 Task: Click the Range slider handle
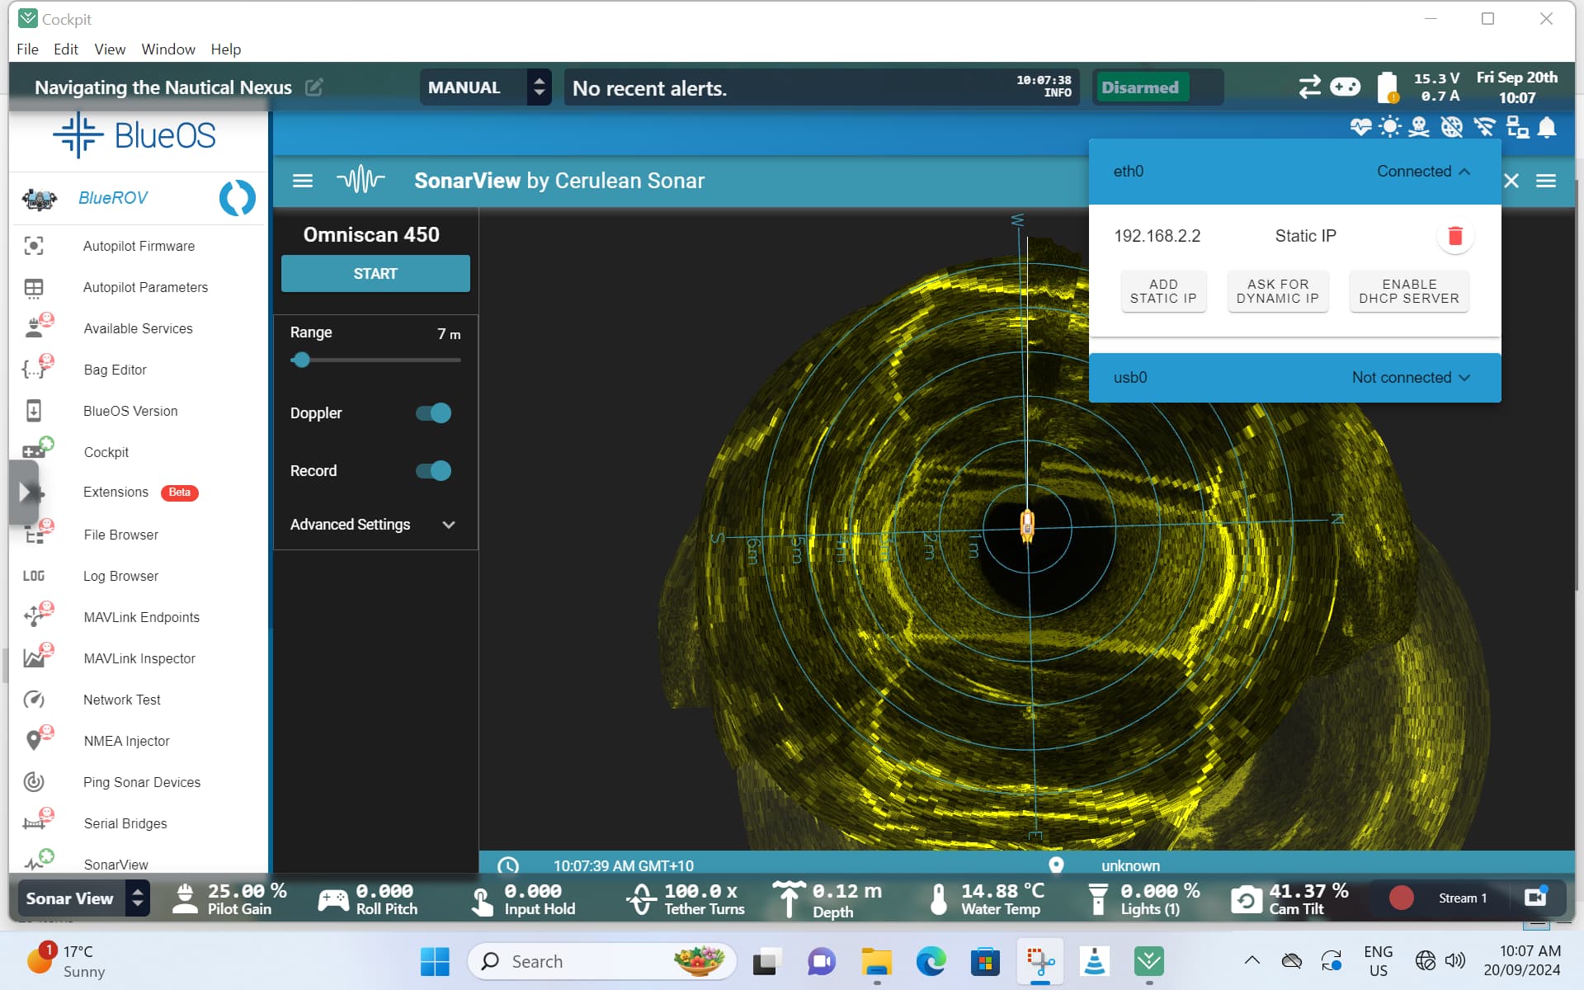[302, 360]
